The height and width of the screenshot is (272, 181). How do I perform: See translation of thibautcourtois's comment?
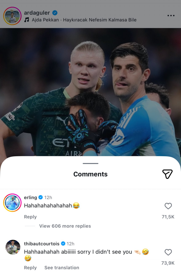62,268
